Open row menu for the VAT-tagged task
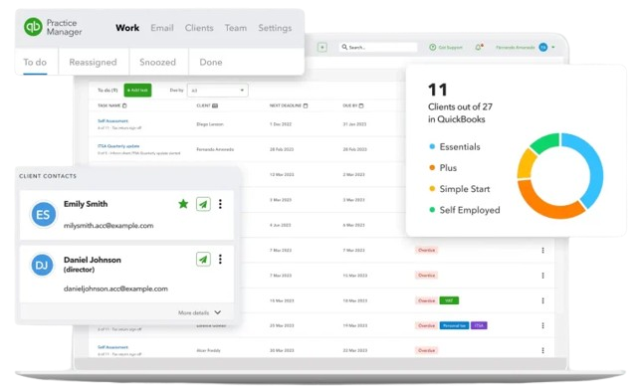 542,300
